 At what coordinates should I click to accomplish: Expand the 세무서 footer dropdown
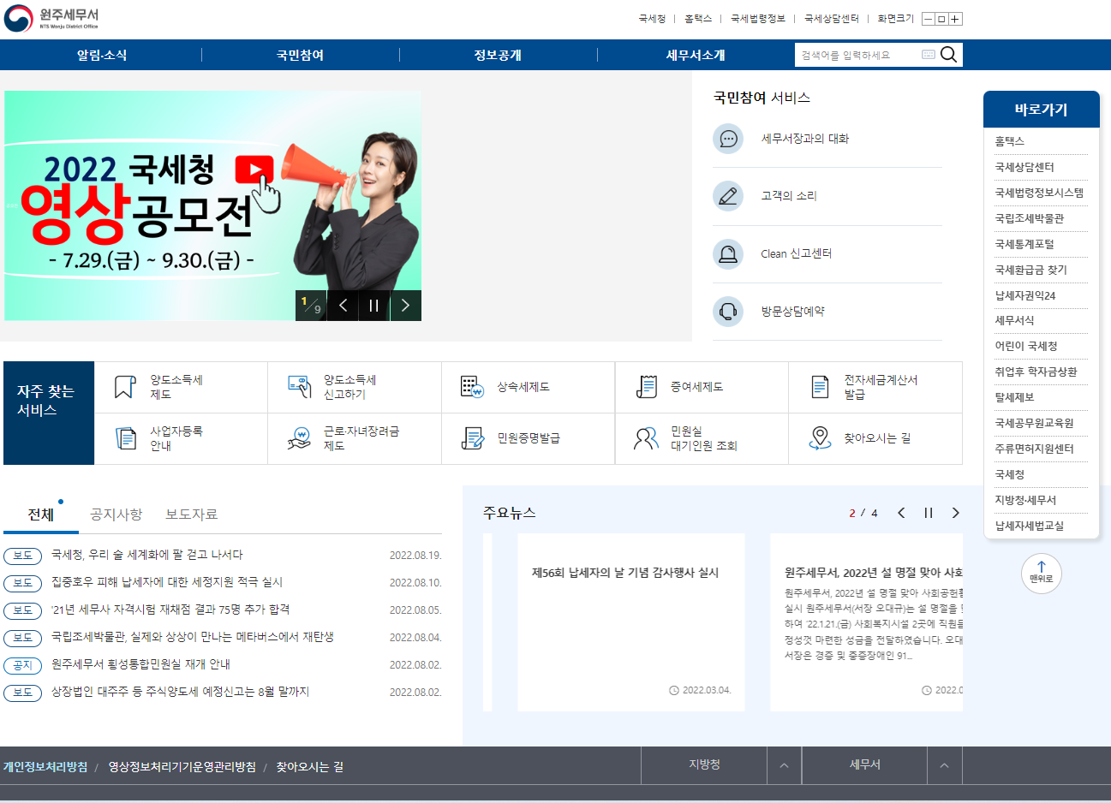pyautogui.click(x=864, y=764)
